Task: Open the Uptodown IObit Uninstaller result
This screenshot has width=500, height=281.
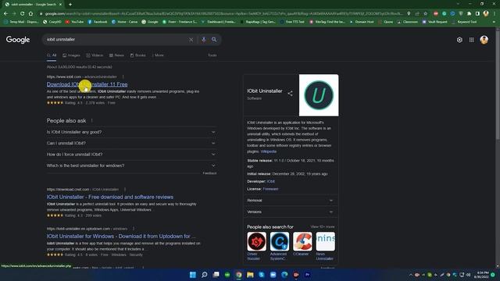Action: click(x=121, y=236)
